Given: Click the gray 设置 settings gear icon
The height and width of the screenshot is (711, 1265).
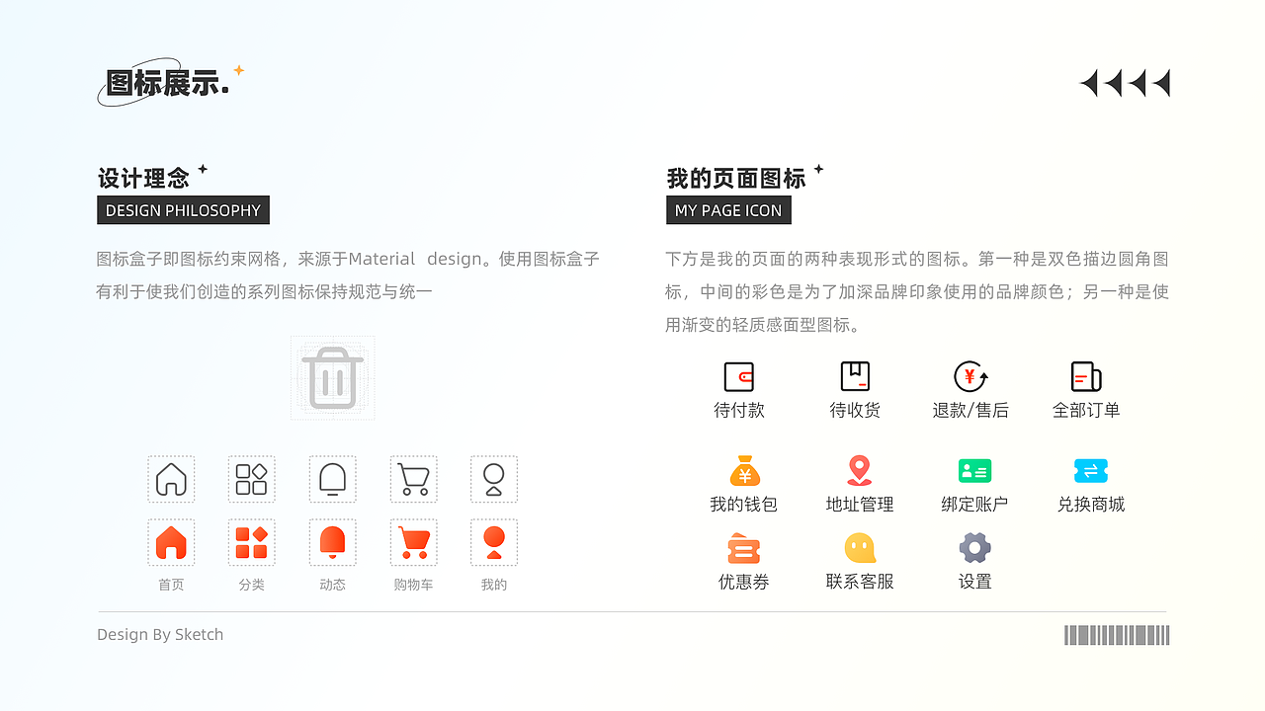Looking at the screenshot, I should click(974, 548).
